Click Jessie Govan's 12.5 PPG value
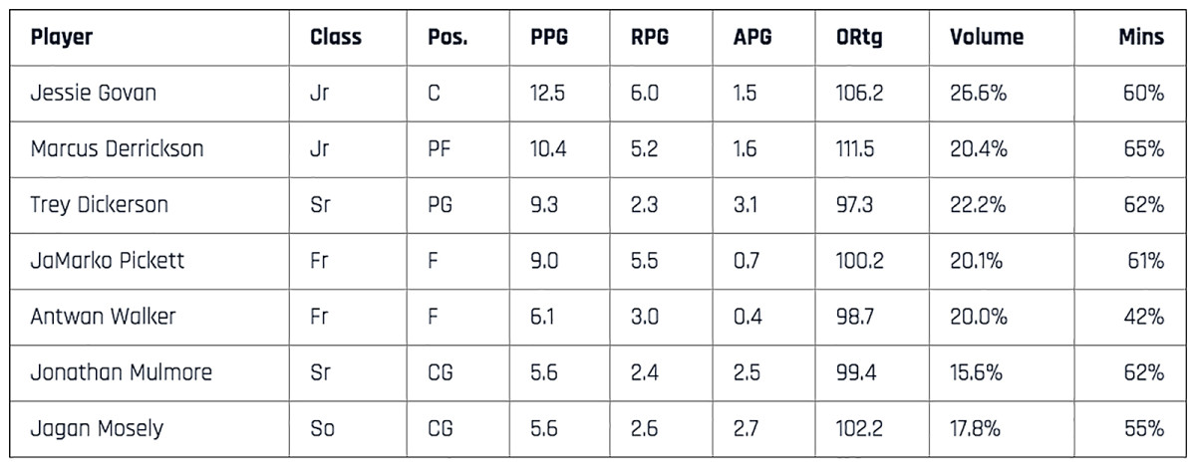This screenshot has height=468, width=1196. (x=547, y=94)
